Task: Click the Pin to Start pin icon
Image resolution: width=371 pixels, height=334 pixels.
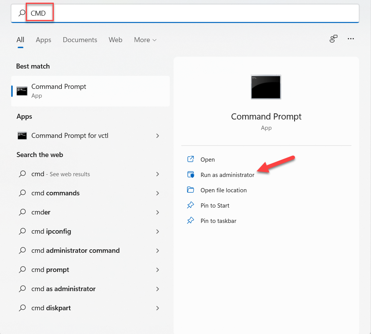Action: pyautogui.click(x=190, y=205)
